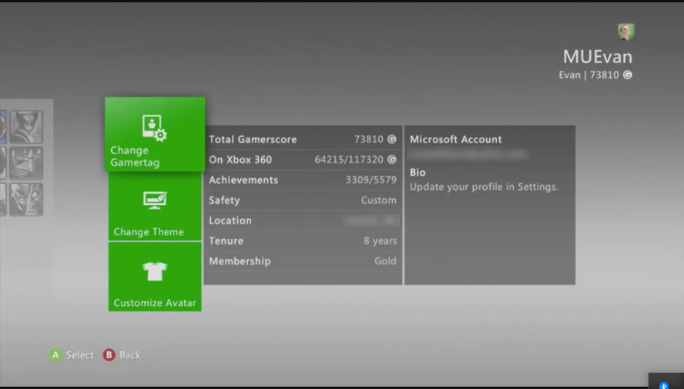The width and height of the screenshot is (684, 389).
Task: Select the Safety row label
Action: (224, 201)
